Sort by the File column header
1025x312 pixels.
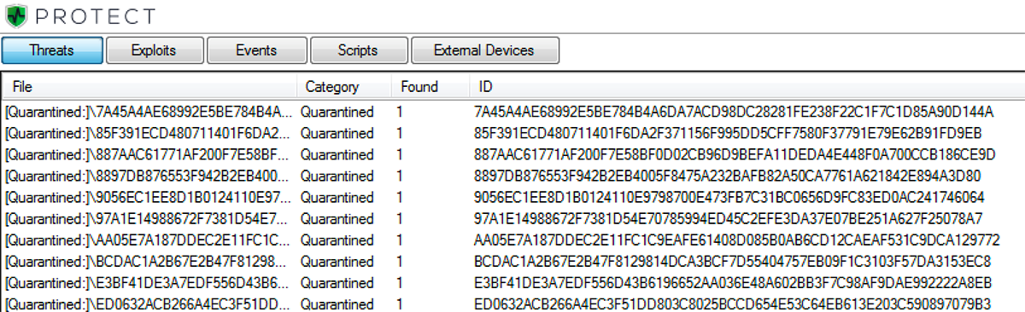coord(149,87)
